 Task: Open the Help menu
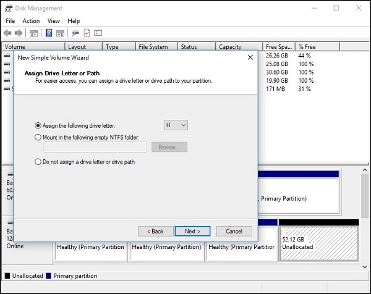74,21
